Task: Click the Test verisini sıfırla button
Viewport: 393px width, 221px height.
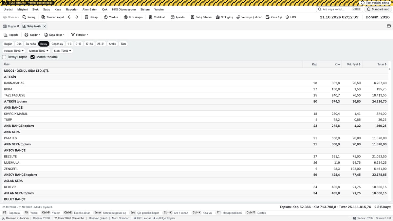Action: (376, 3)
